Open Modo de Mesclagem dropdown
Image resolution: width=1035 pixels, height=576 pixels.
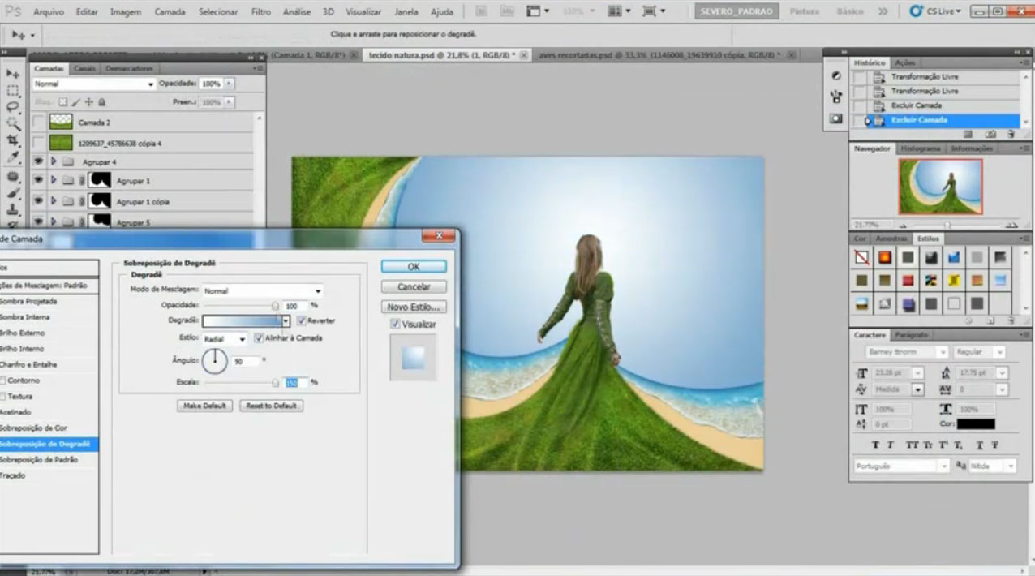262,290
